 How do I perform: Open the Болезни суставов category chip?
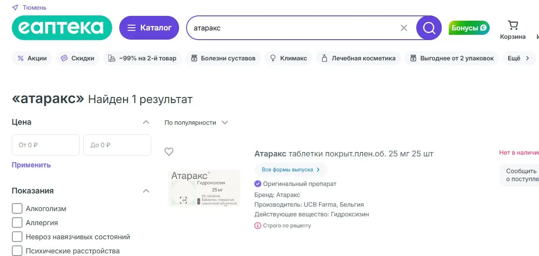(223, 58)
